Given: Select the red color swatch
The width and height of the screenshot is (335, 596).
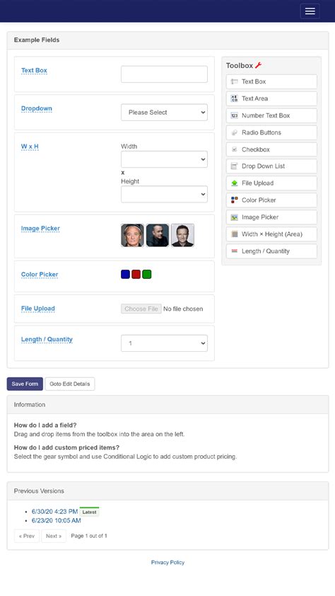Looking at the screenshot, I should point(136,274).
